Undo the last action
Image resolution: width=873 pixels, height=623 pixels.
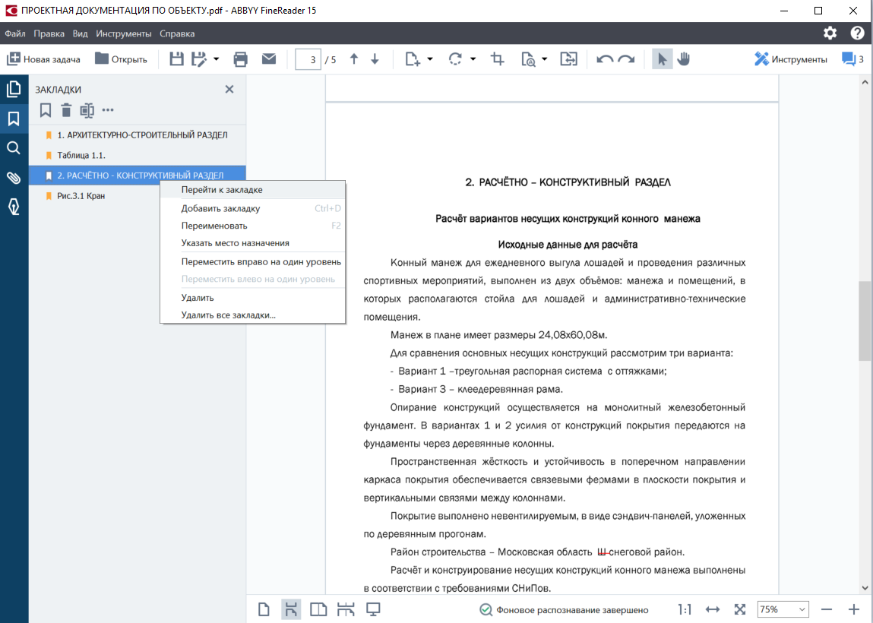click(604, 59)
